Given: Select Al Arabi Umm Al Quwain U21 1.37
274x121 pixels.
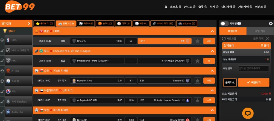Looking at the screenshot, I should pyautogui.click(x=165, y=100).
